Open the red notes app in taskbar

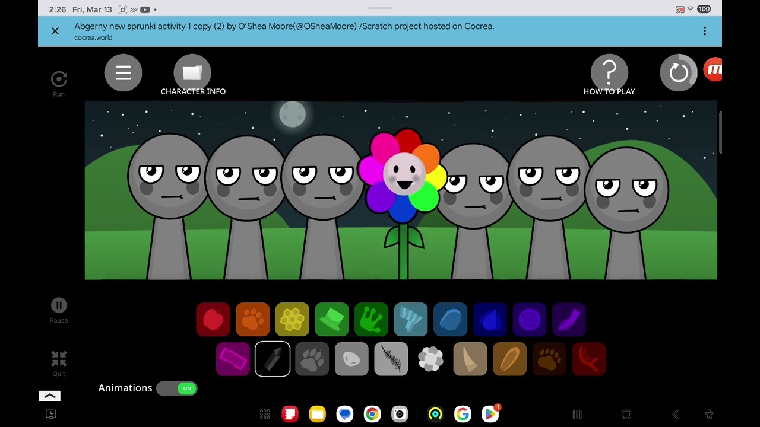(290, 414)
